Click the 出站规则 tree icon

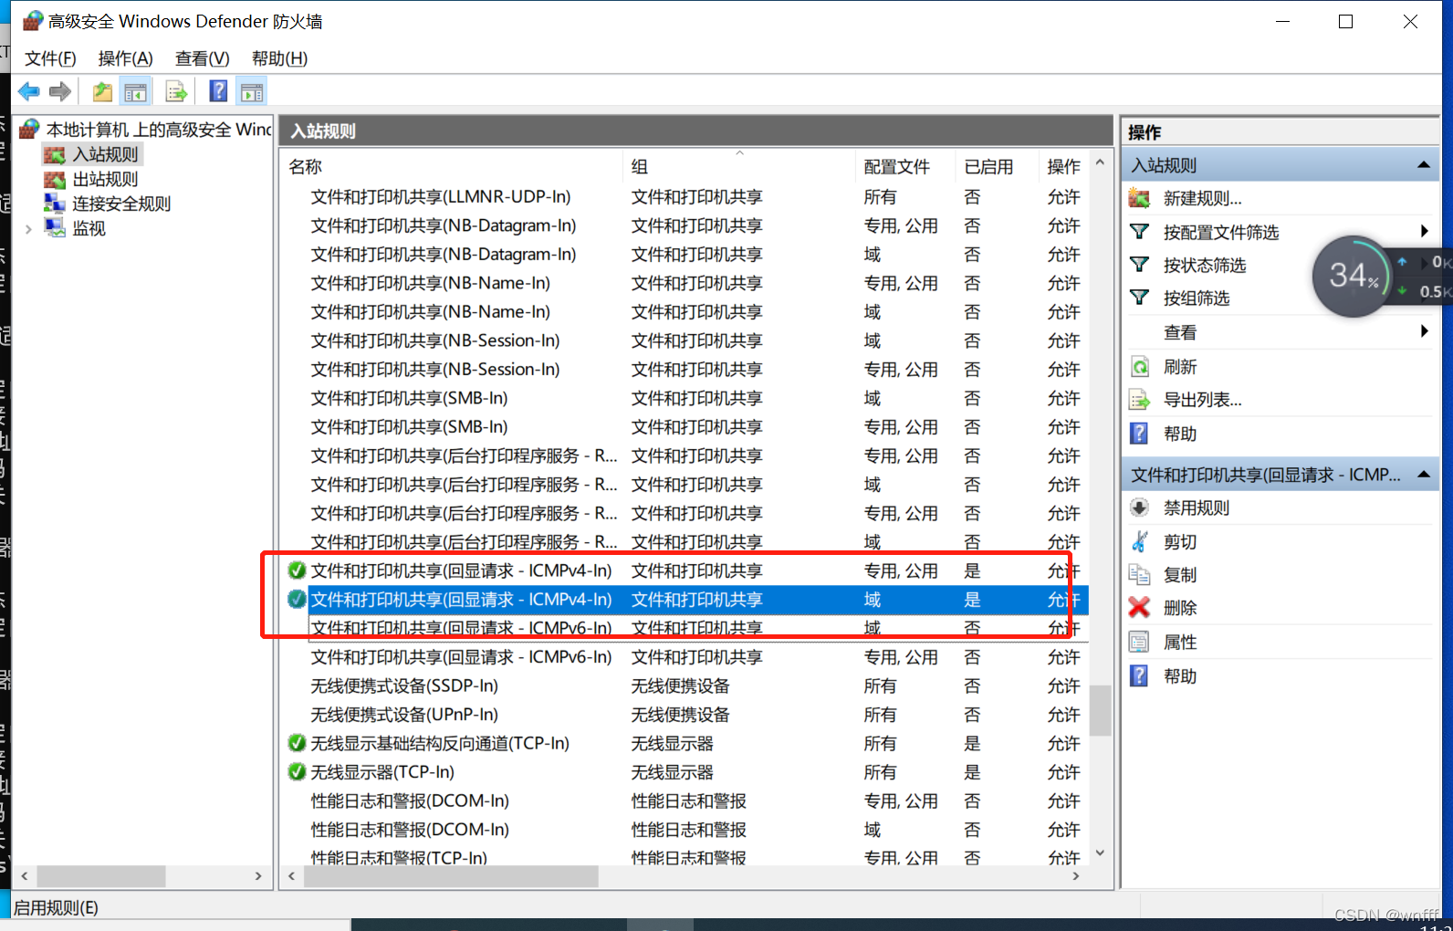click(x=55, y=179)
